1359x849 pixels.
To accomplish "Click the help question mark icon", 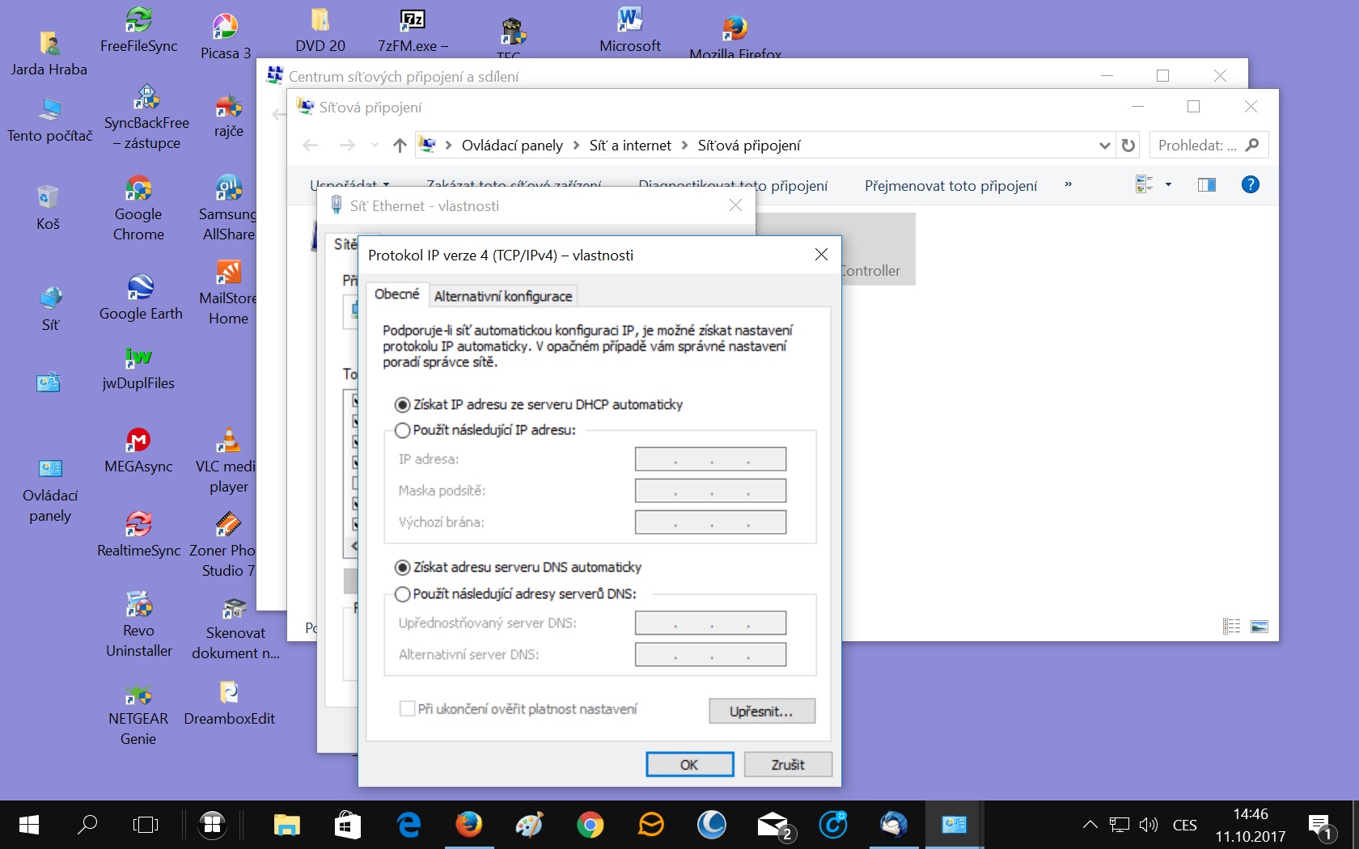I will point(1250,185).
